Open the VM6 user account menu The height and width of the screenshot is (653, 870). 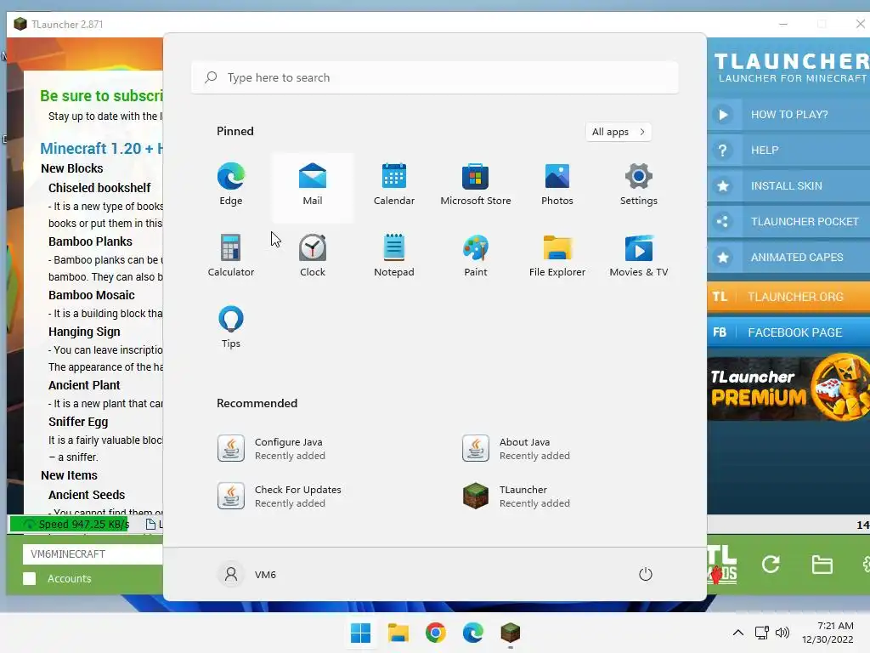click(x=246, y=574)
